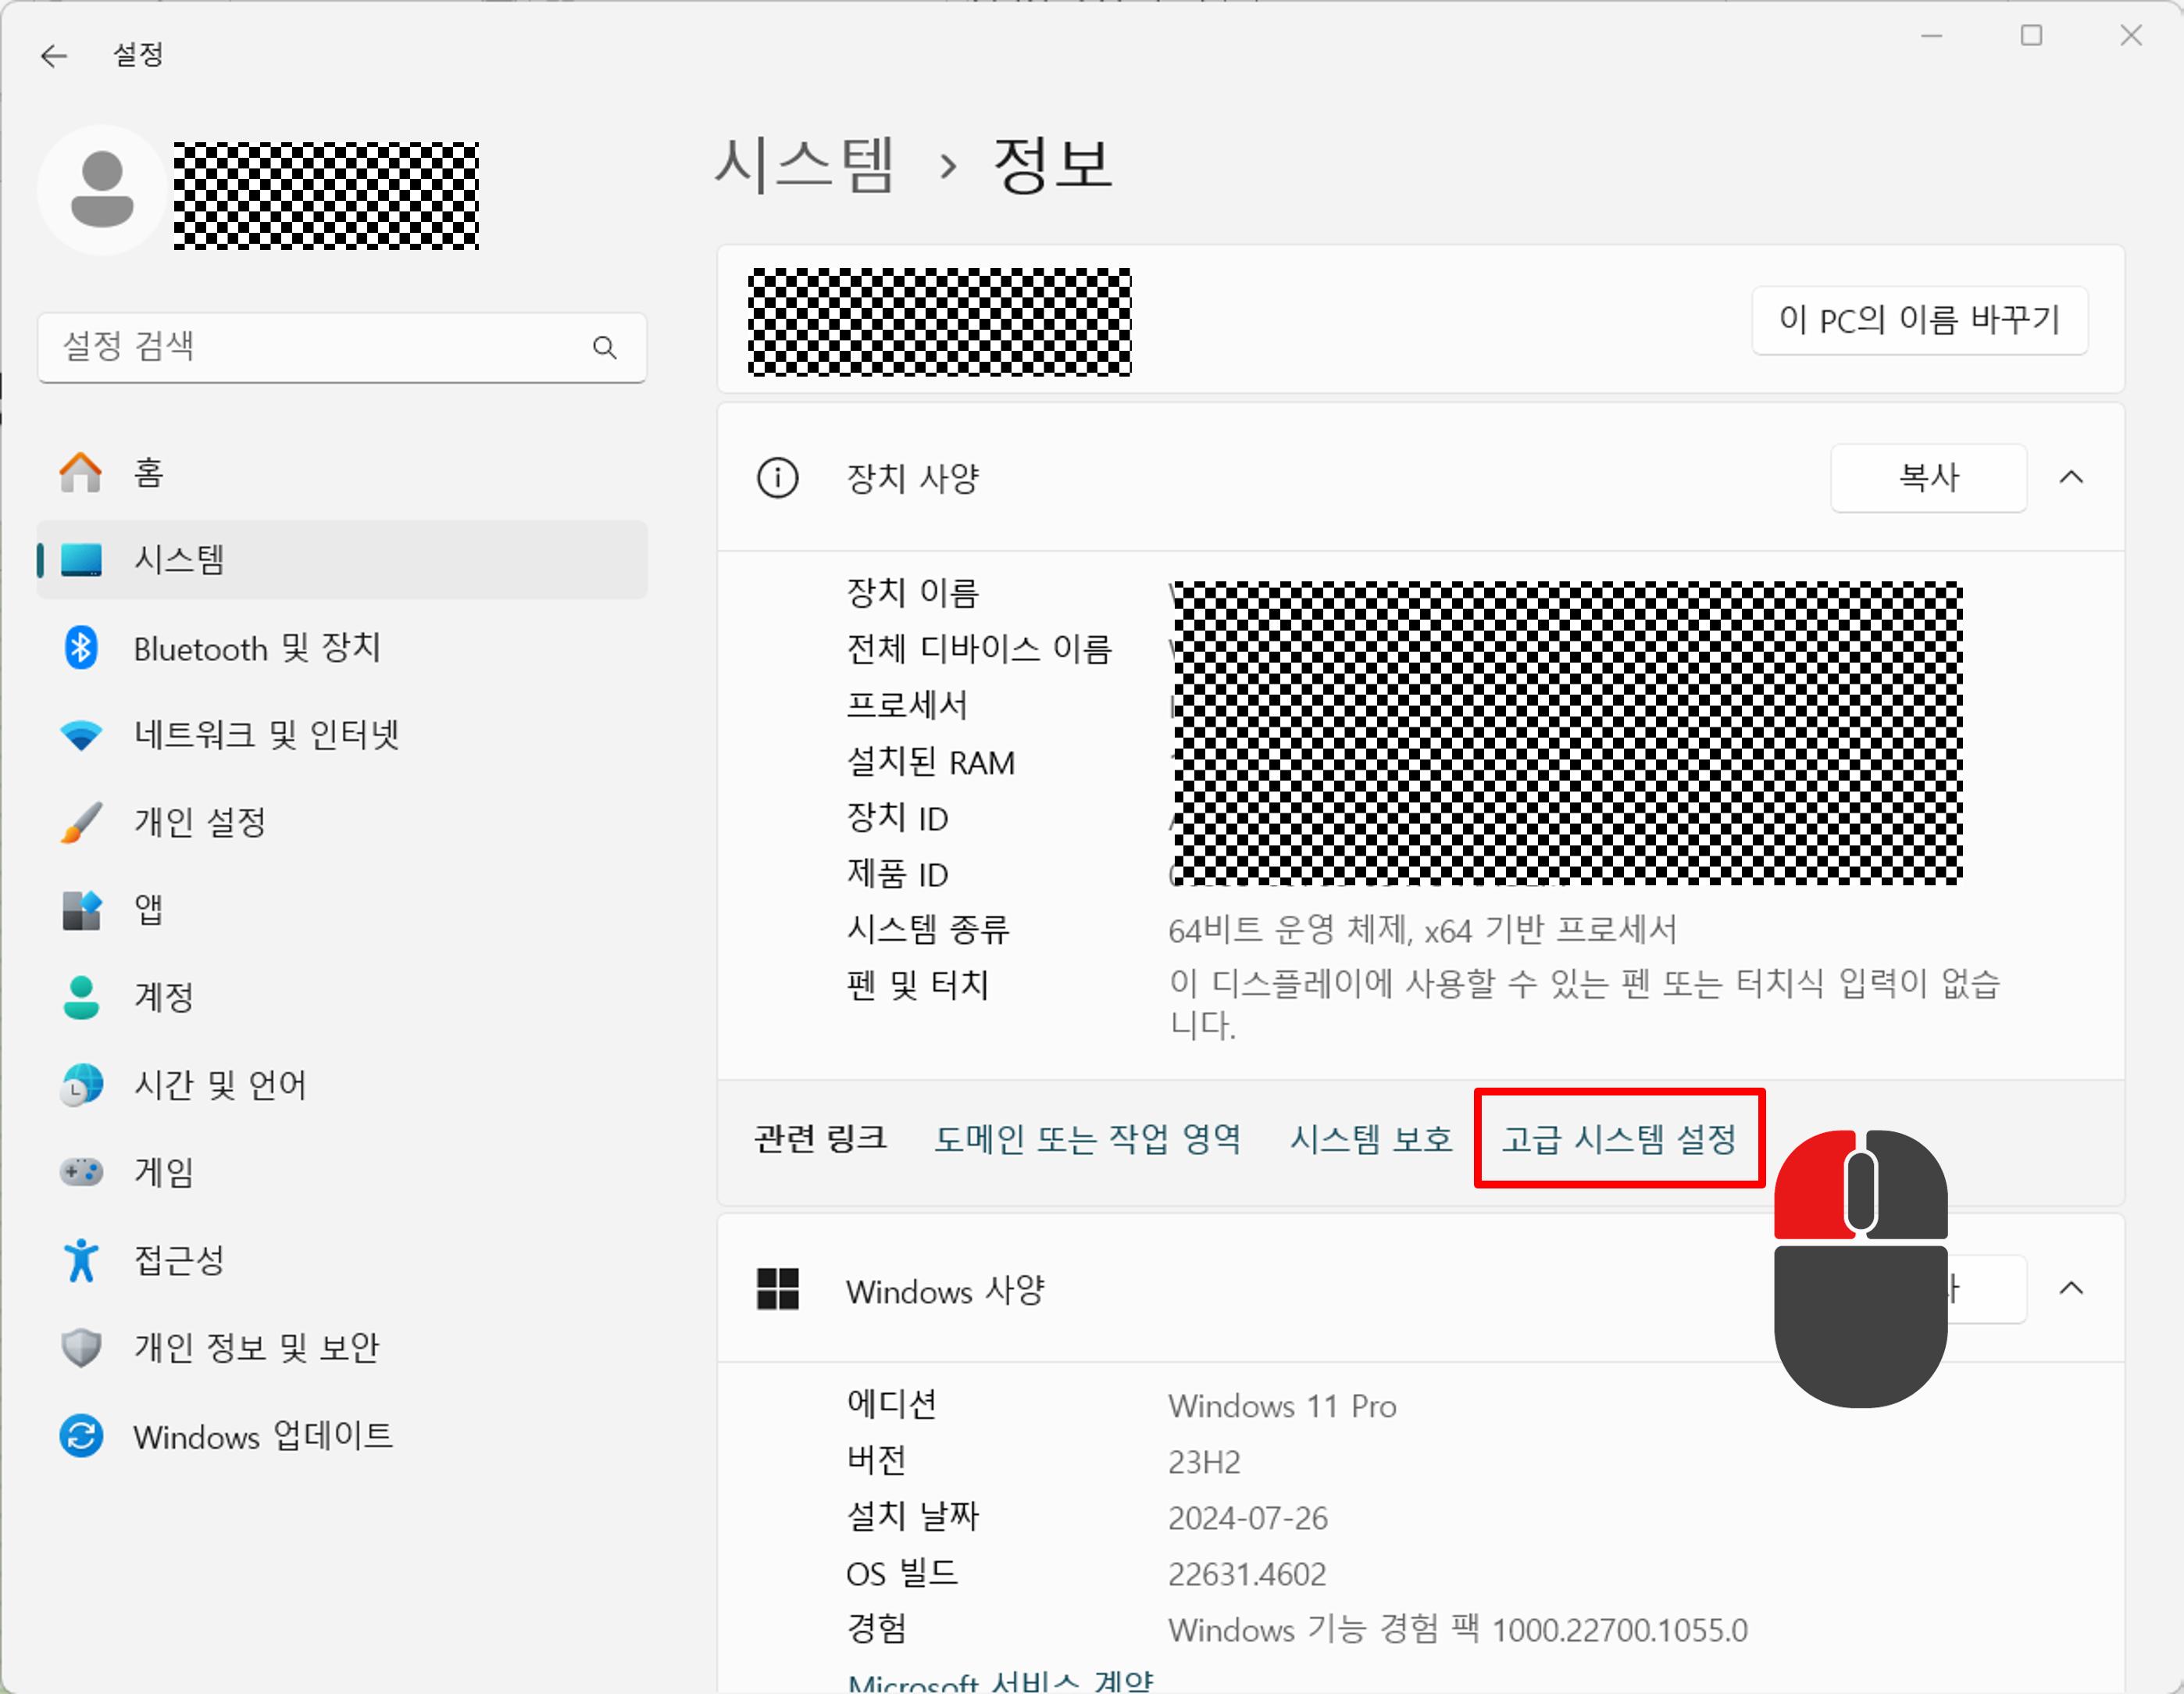Open 네트워크 및 인터넷 settings
2184x1694 pixels.
(x=342, y=735)
